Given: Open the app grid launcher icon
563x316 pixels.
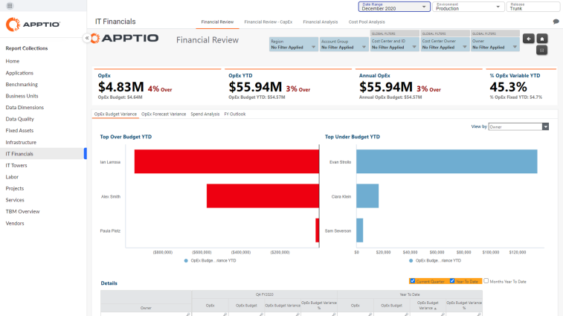Looking at the screenshot, I should click(10, 6).
